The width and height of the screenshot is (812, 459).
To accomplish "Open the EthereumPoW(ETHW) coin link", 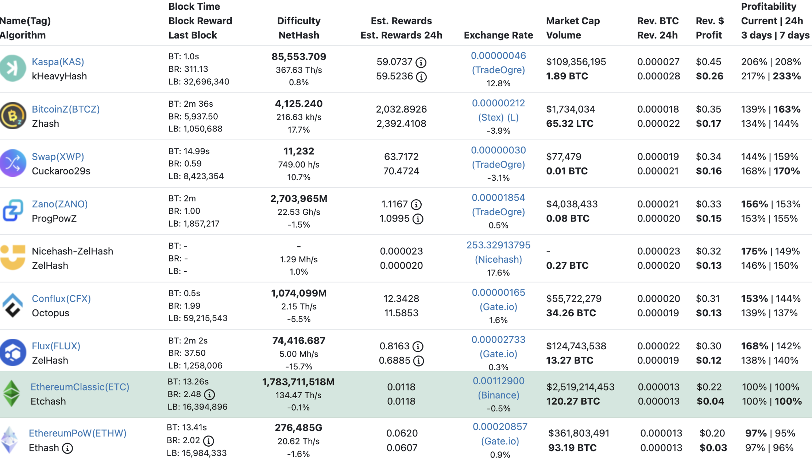I will [x=78, y=433].
